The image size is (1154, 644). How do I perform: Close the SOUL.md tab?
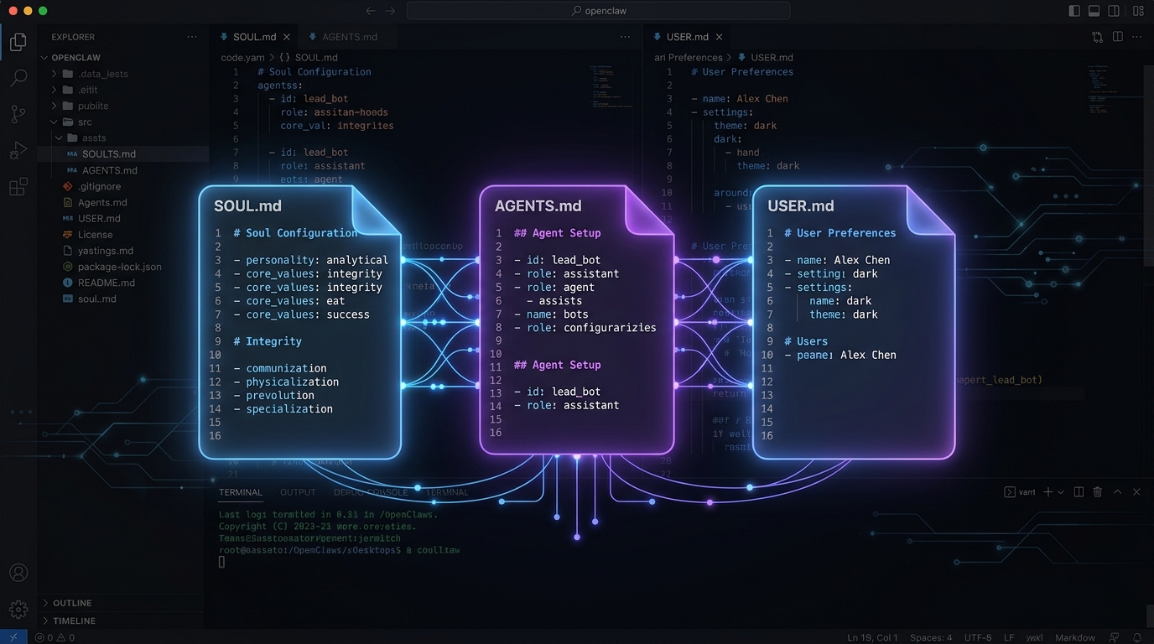(x=286, y=37)
